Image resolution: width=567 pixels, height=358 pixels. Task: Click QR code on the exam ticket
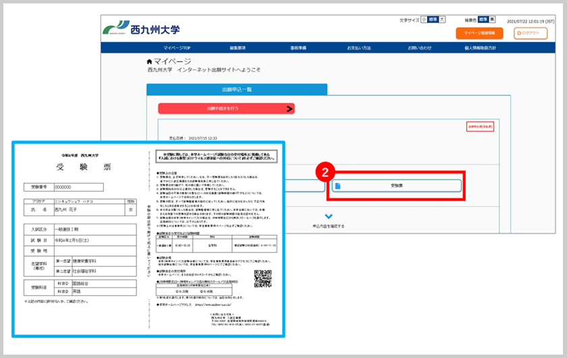263,278
